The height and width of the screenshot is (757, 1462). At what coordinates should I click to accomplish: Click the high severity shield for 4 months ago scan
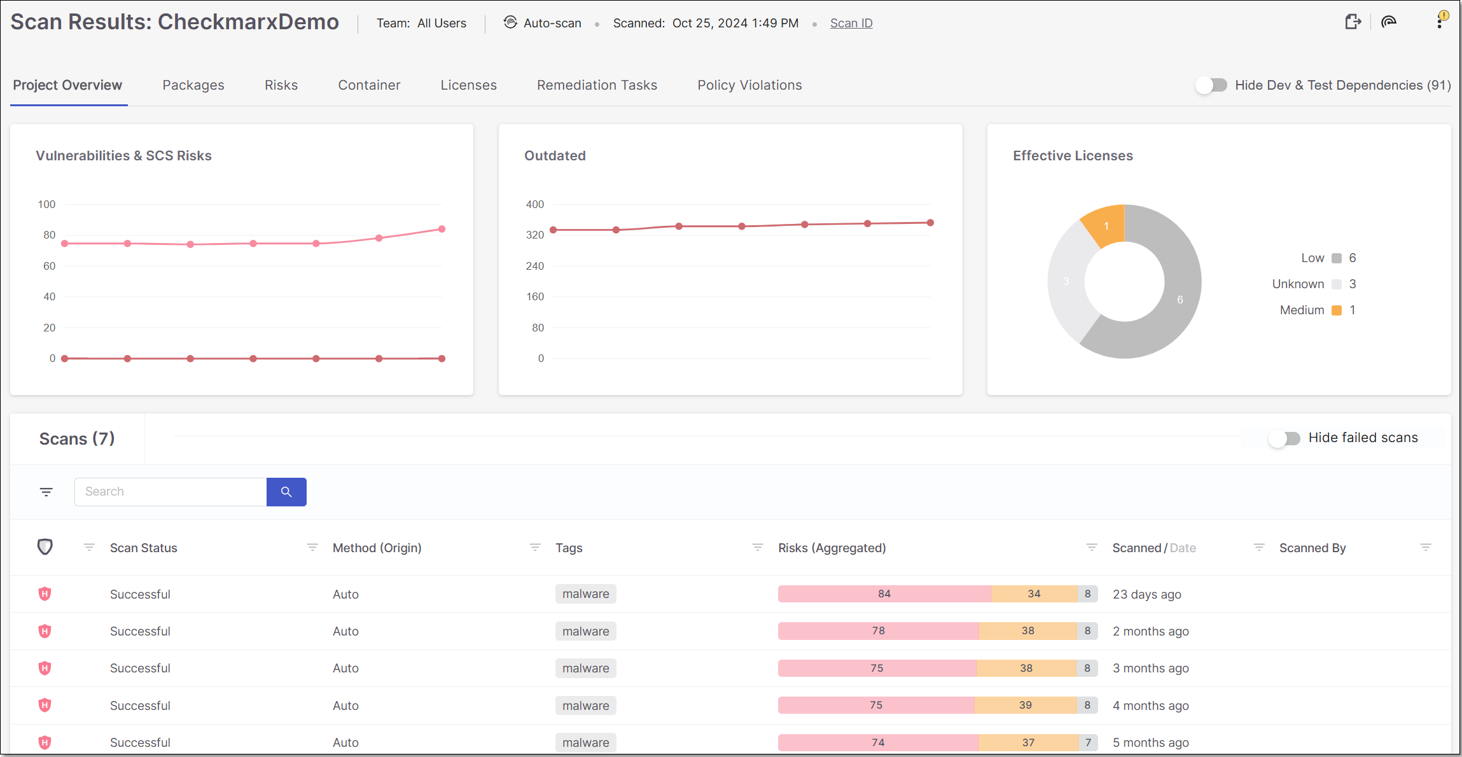click(45, 705)
